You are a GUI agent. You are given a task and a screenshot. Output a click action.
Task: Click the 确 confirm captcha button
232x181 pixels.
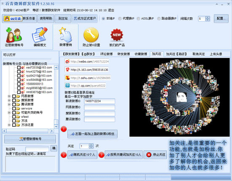(x=54, y=148)
